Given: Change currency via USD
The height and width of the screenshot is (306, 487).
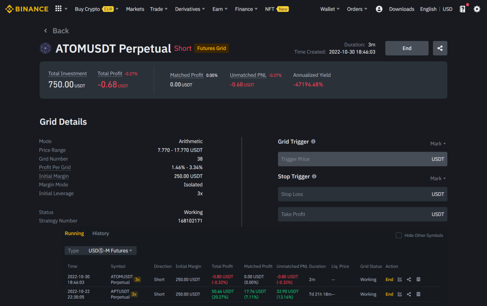Looking at the screenshot, I should pos(448,9).
